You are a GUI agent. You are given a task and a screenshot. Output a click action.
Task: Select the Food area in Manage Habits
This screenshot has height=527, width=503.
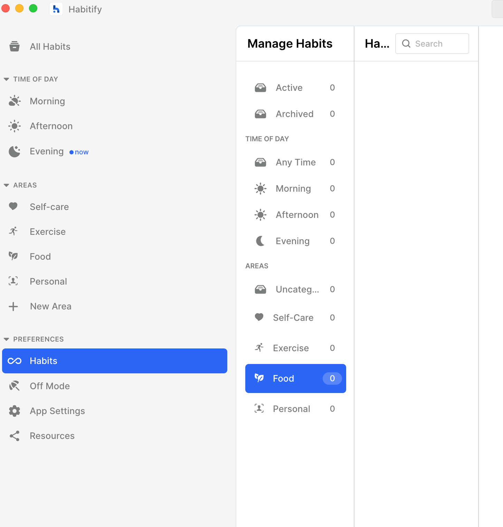click(x=296, y=379)
